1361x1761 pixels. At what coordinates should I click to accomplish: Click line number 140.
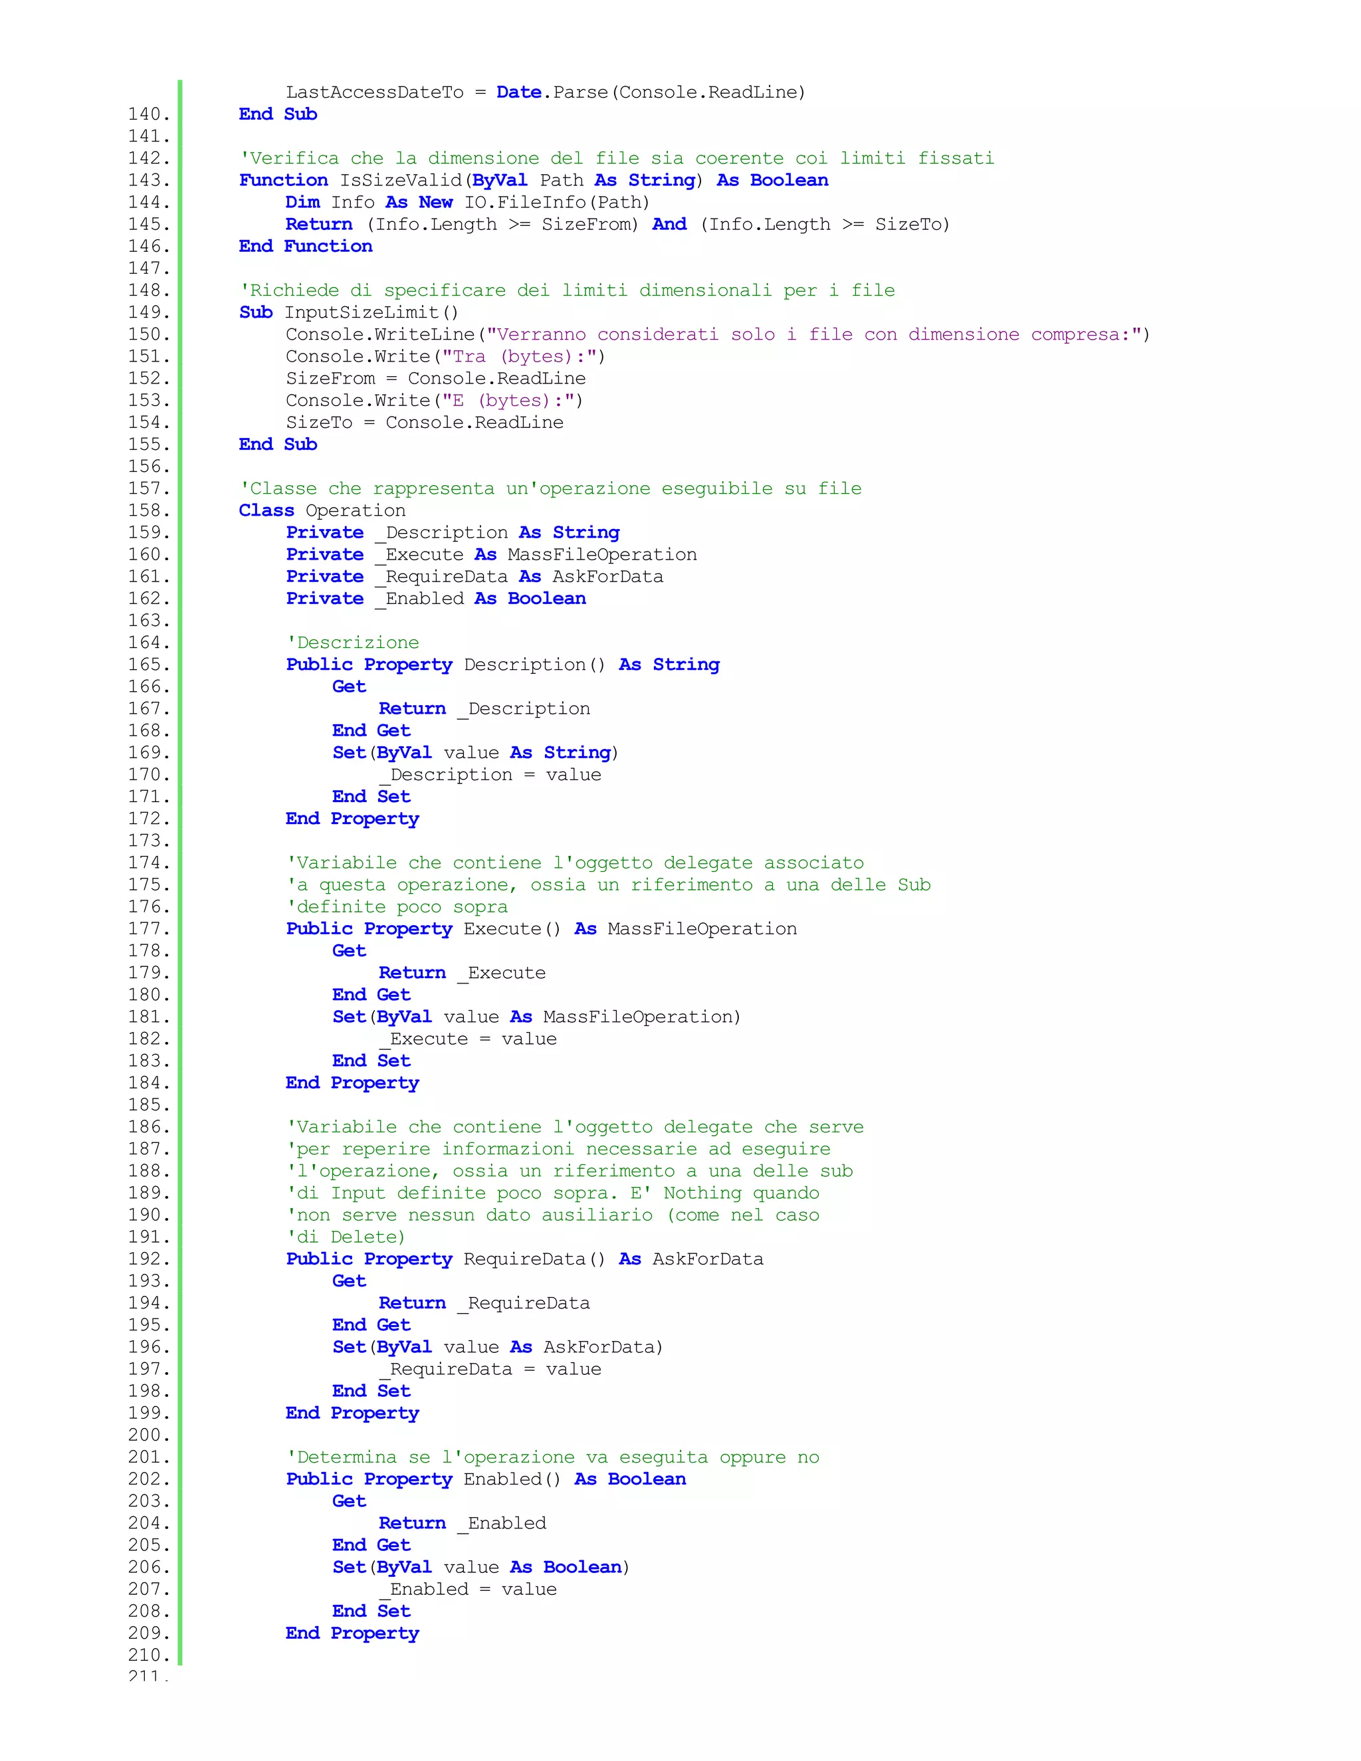pos(149,114)
